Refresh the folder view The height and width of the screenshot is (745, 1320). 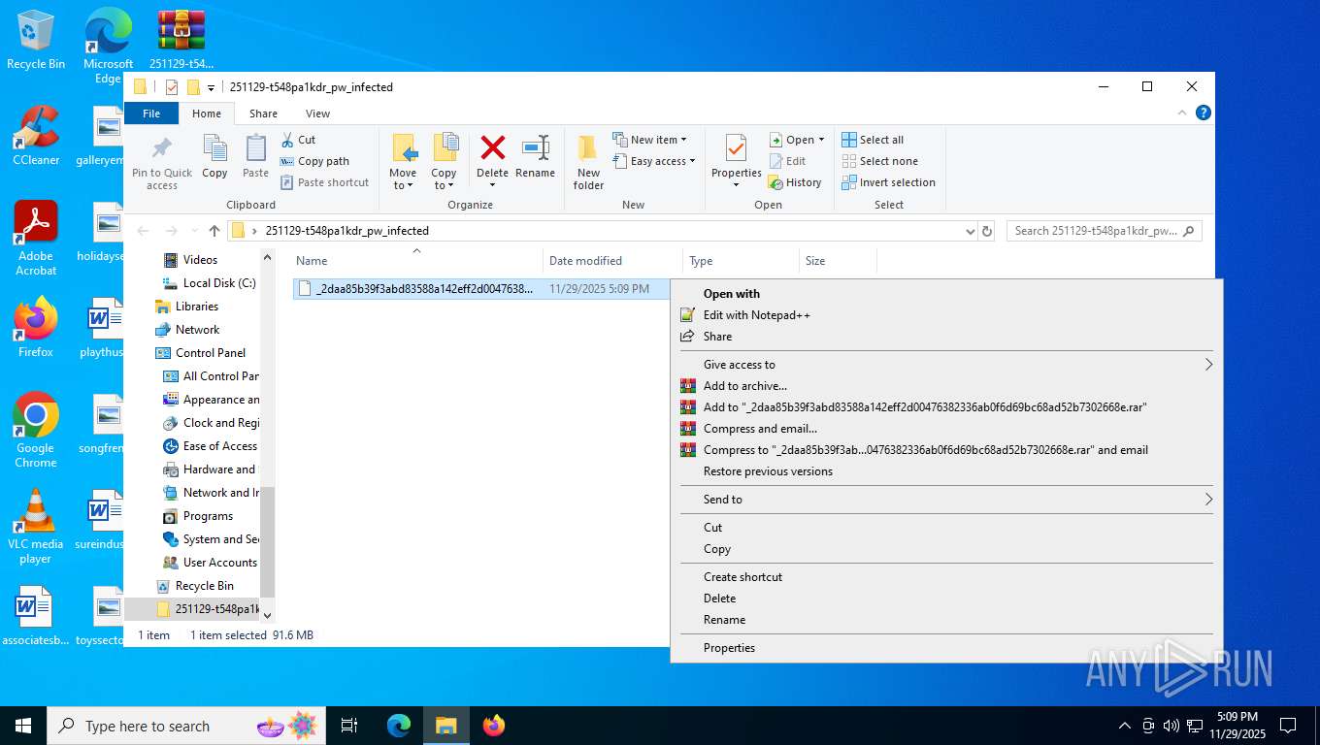[x=987, y=231]
